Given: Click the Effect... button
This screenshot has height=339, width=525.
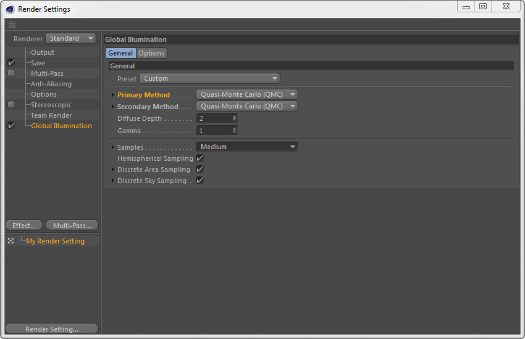Looking at the screenshot, I should (x=24, y=226).
